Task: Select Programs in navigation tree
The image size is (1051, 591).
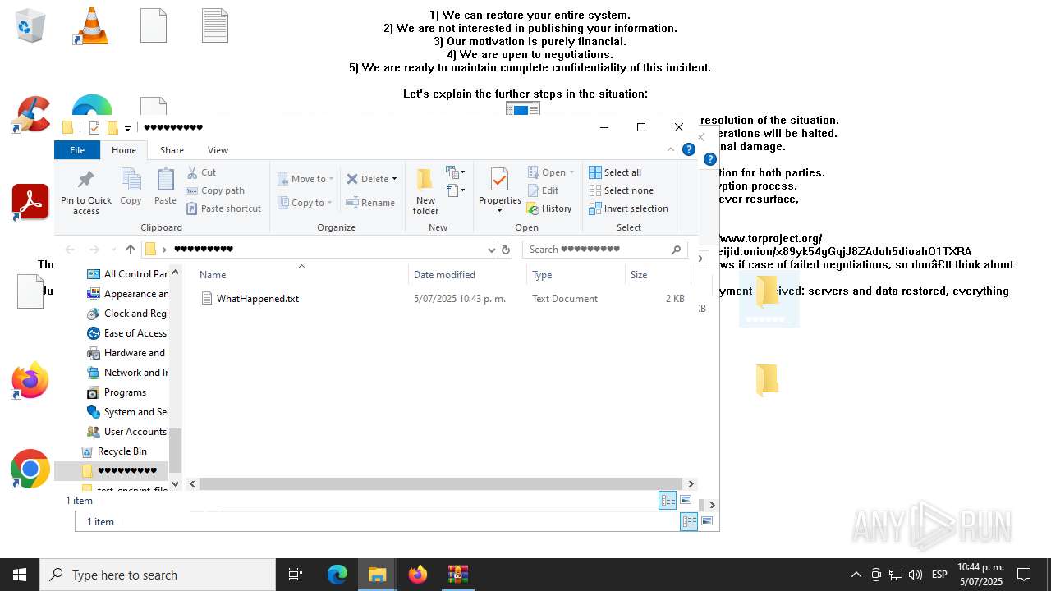Action: point(117,392)
